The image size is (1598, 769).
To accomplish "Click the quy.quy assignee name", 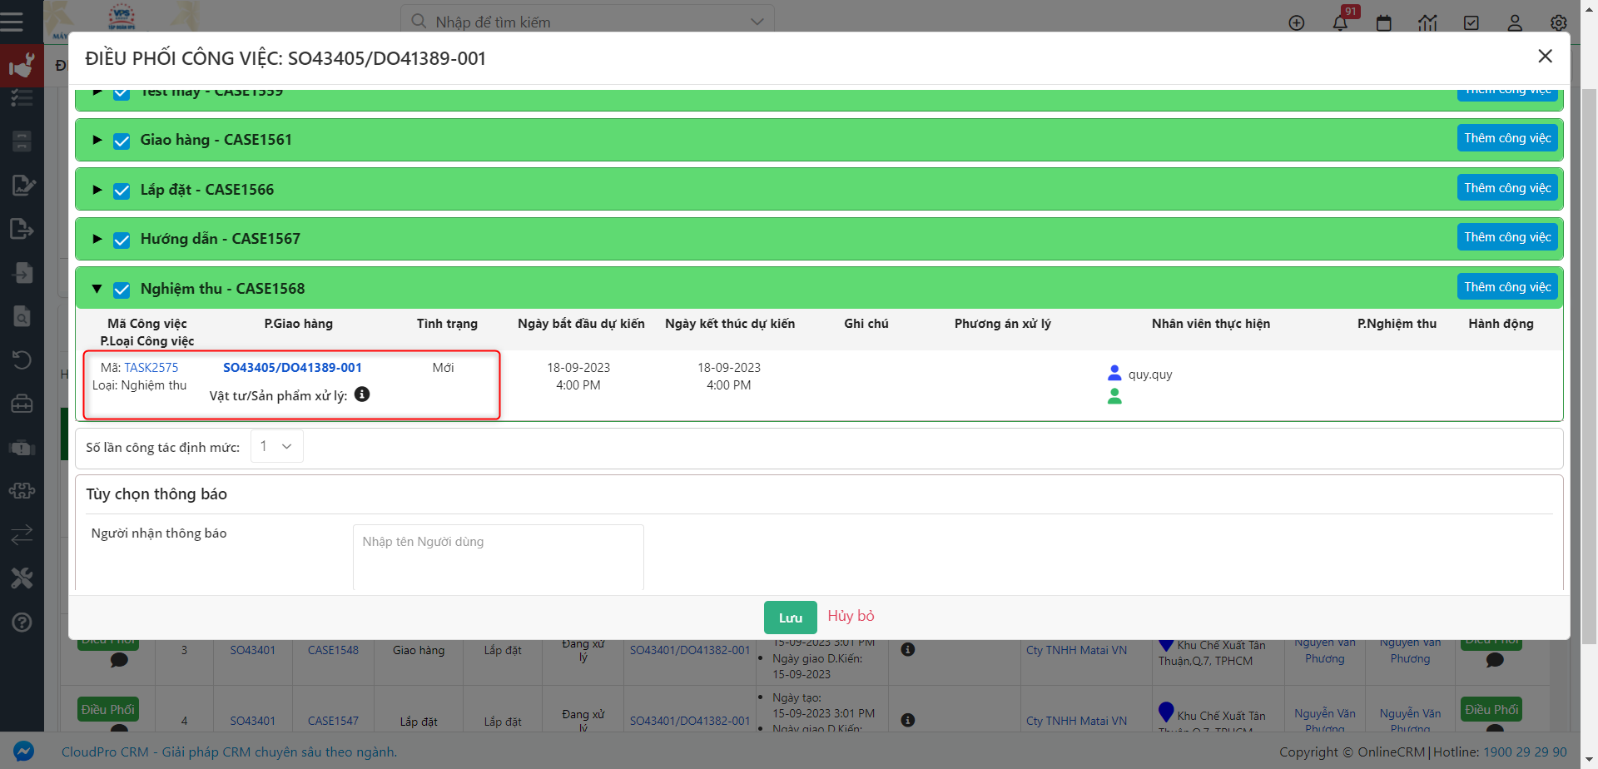I will click(1150, 375).
